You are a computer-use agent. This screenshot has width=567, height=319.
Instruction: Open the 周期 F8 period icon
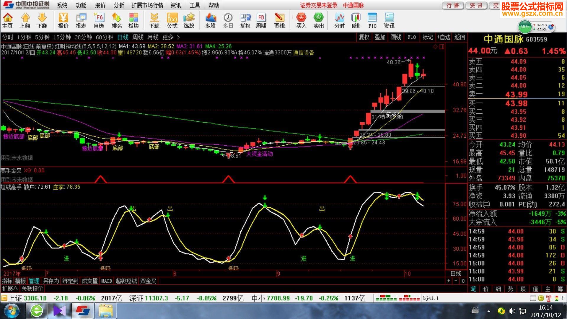coord(261,21)
